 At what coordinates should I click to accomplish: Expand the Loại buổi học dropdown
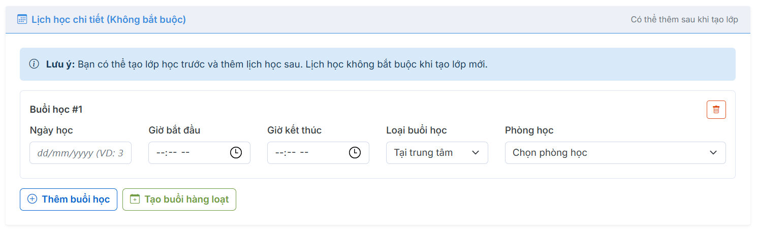pyautogui.click(x=437, y=153)
